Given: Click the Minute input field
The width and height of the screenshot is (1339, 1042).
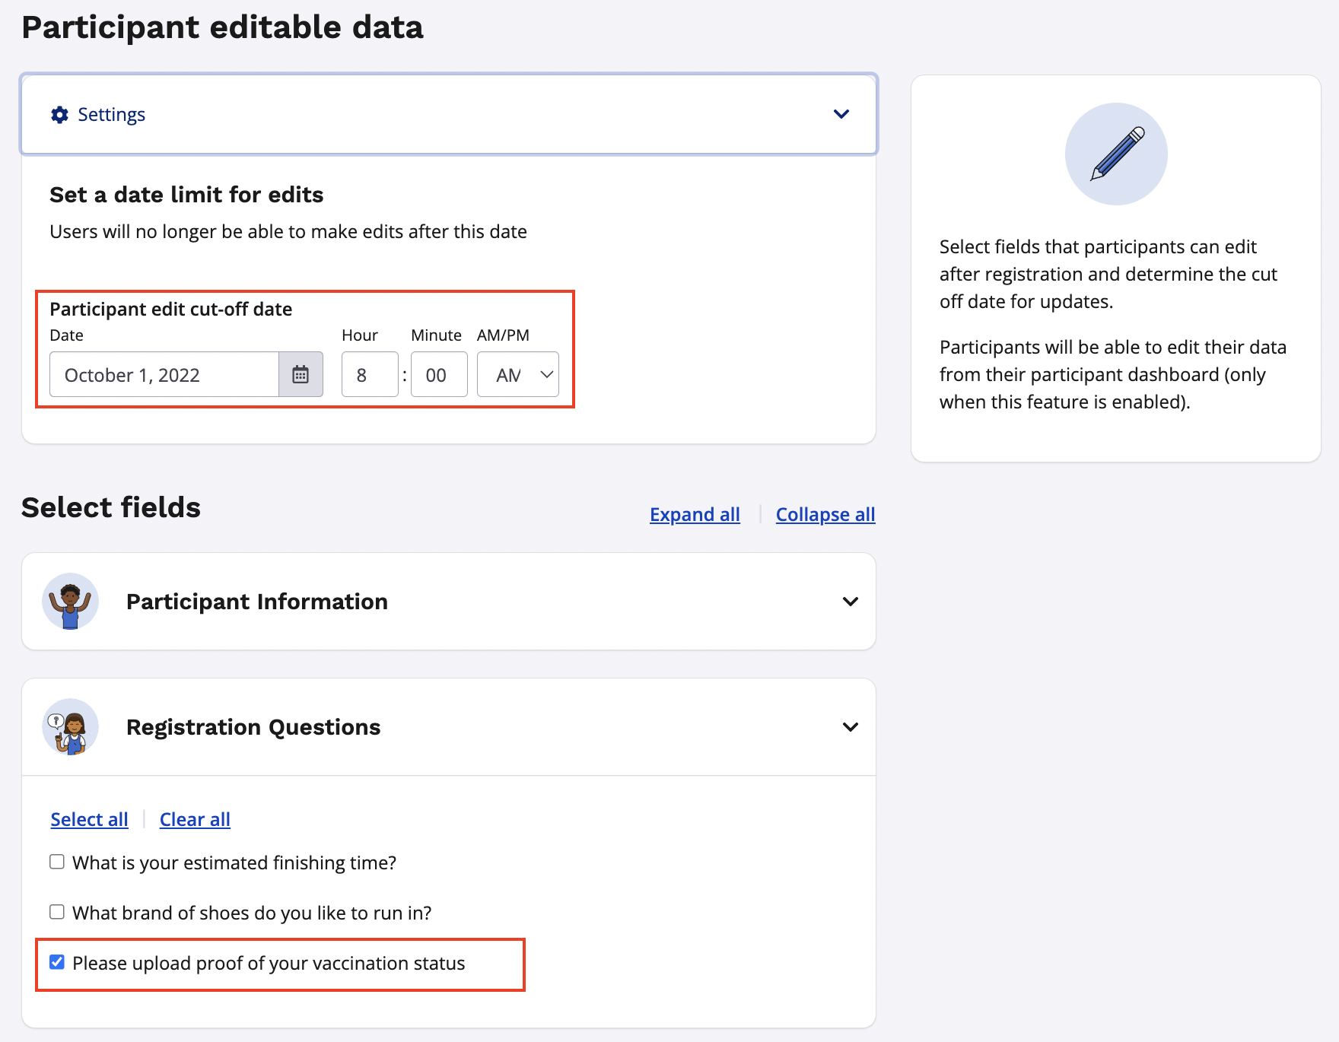Looking at the screenshot, I should [x=438, y=375].
